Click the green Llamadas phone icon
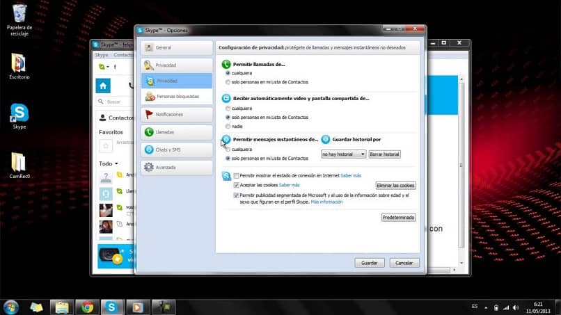 149,132
